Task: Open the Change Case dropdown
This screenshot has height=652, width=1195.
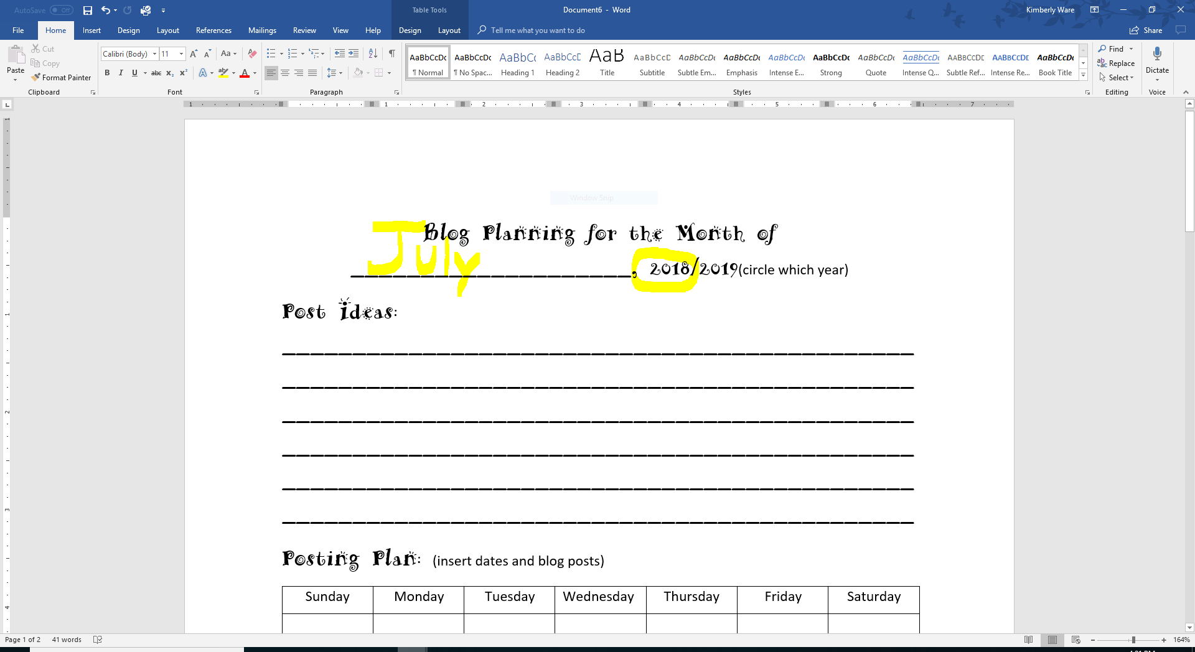Action: 228,54
